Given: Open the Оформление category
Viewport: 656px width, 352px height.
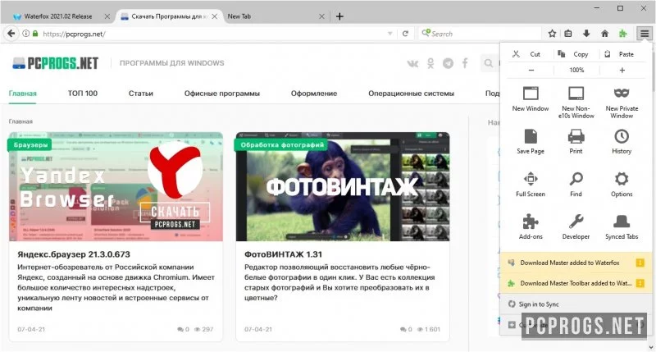Looking at the screenshot, I should tap(314, 94).
